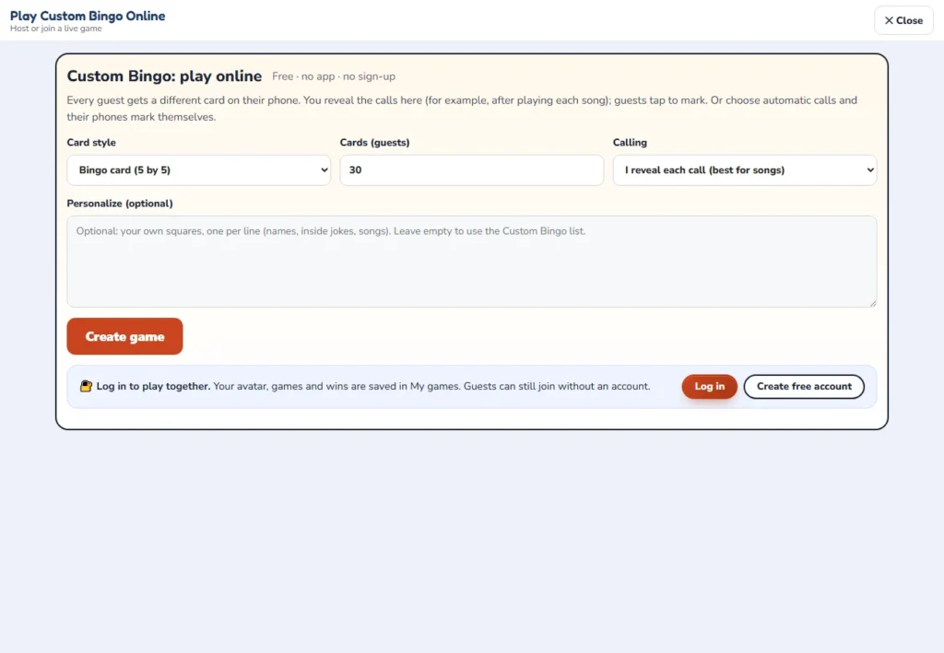Click the Cards (guests) number field
The height and width of the screenshot is (653, 944).
[471, 170]
